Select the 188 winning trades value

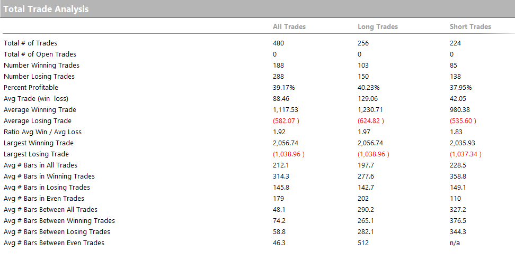278,66
